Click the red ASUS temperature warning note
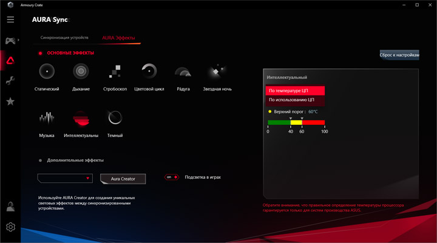Screen dimensions: 437x243 [333, 208]
